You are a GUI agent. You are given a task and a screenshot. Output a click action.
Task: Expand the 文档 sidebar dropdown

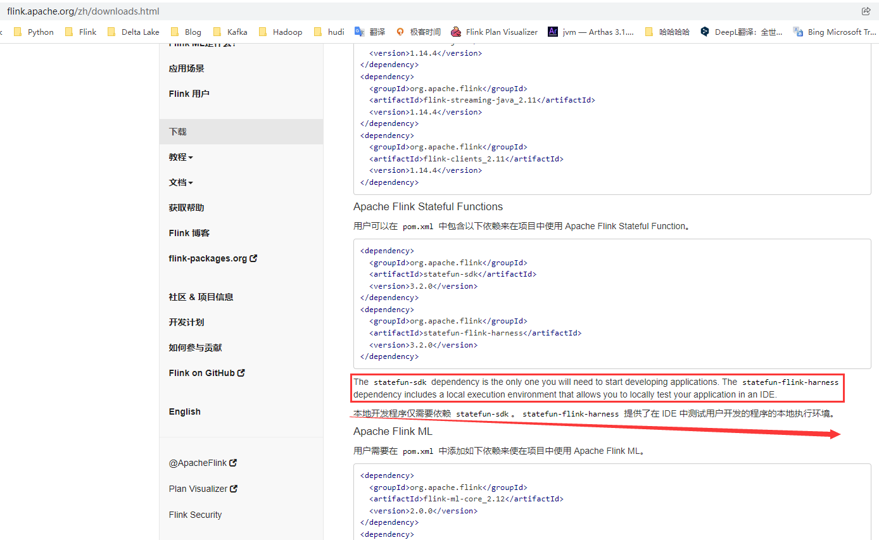click(181, 182)
